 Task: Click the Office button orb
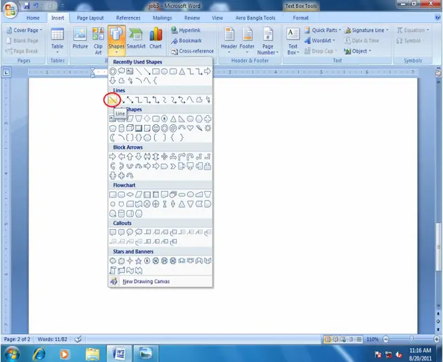click(10, 10)
